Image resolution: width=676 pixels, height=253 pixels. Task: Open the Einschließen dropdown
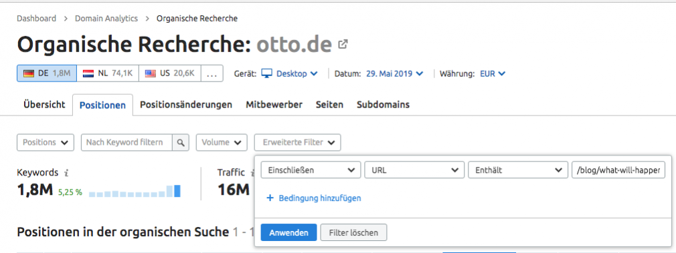click(x=311, y=170)
